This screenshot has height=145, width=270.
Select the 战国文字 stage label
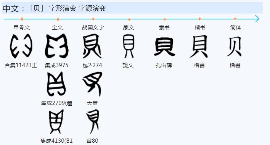point(93,27)
